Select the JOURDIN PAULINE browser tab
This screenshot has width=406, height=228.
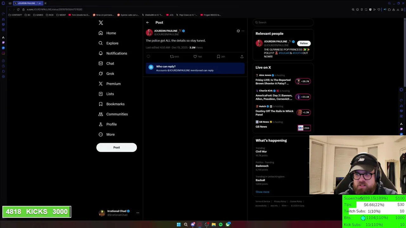click(28, 3)
